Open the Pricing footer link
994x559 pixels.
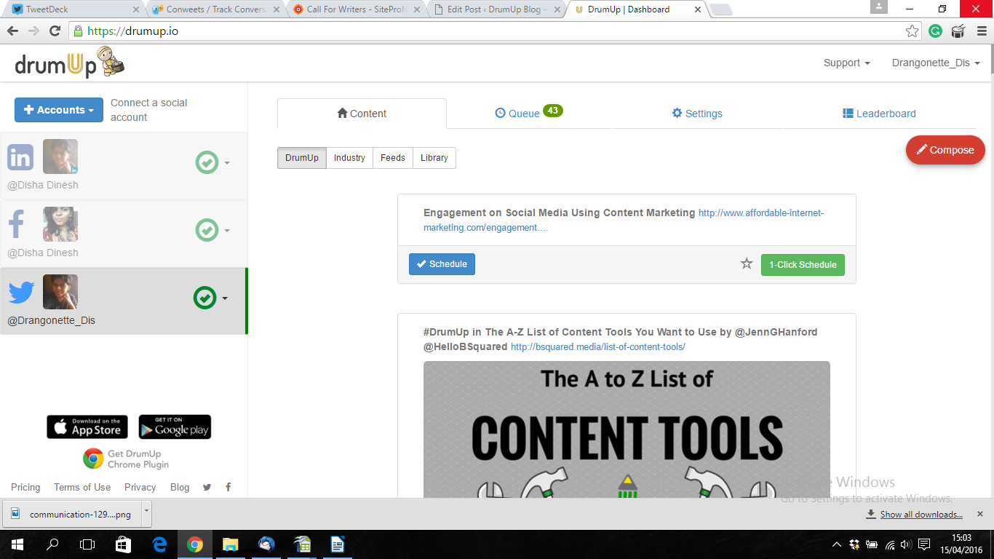[x=25, y=487]
